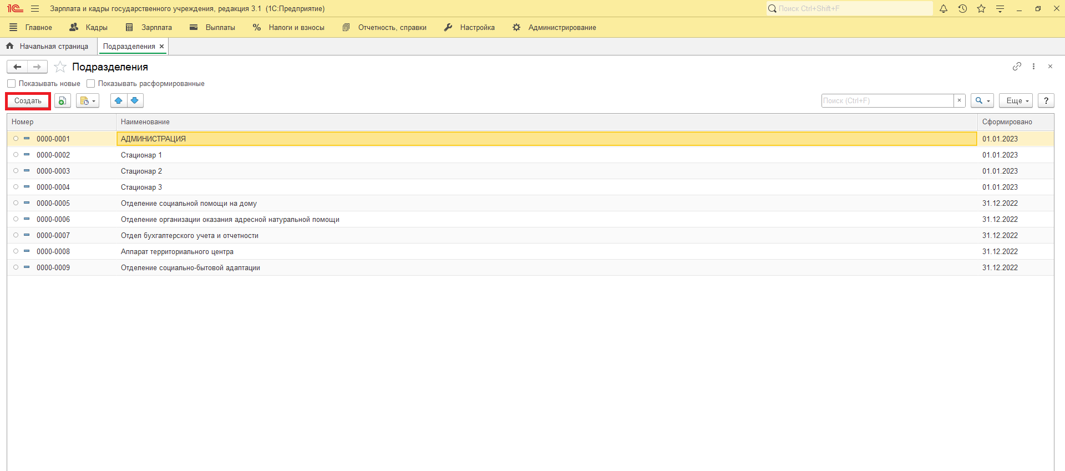Open the Настройка section
The height and width of the screenshot is (471, 1065).
coord(469,27)
